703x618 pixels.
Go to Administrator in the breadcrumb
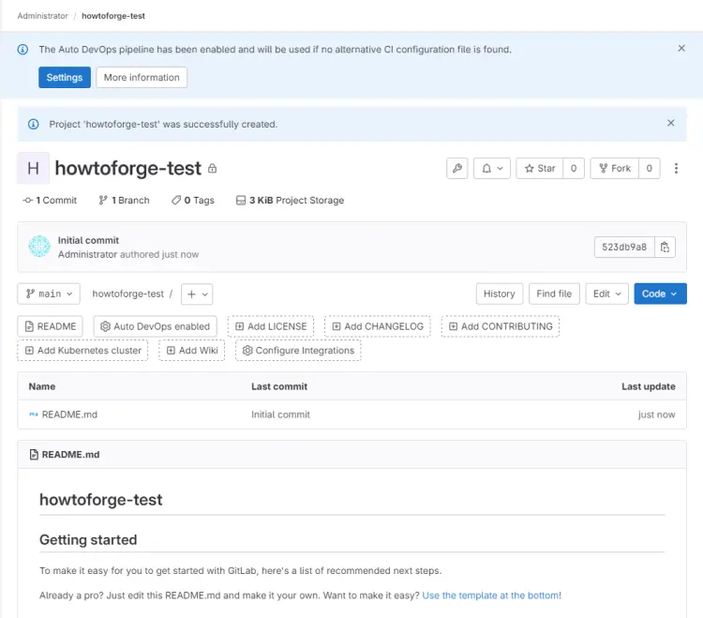(42, 16)
